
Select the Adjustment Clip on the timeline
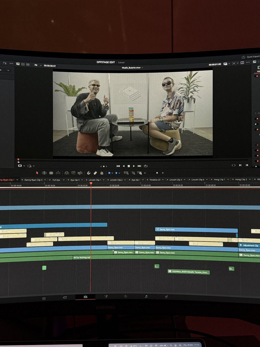[x=249, y=245]
